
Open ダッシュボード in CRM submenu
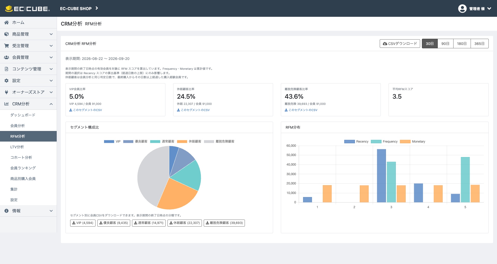pos(23,115)
